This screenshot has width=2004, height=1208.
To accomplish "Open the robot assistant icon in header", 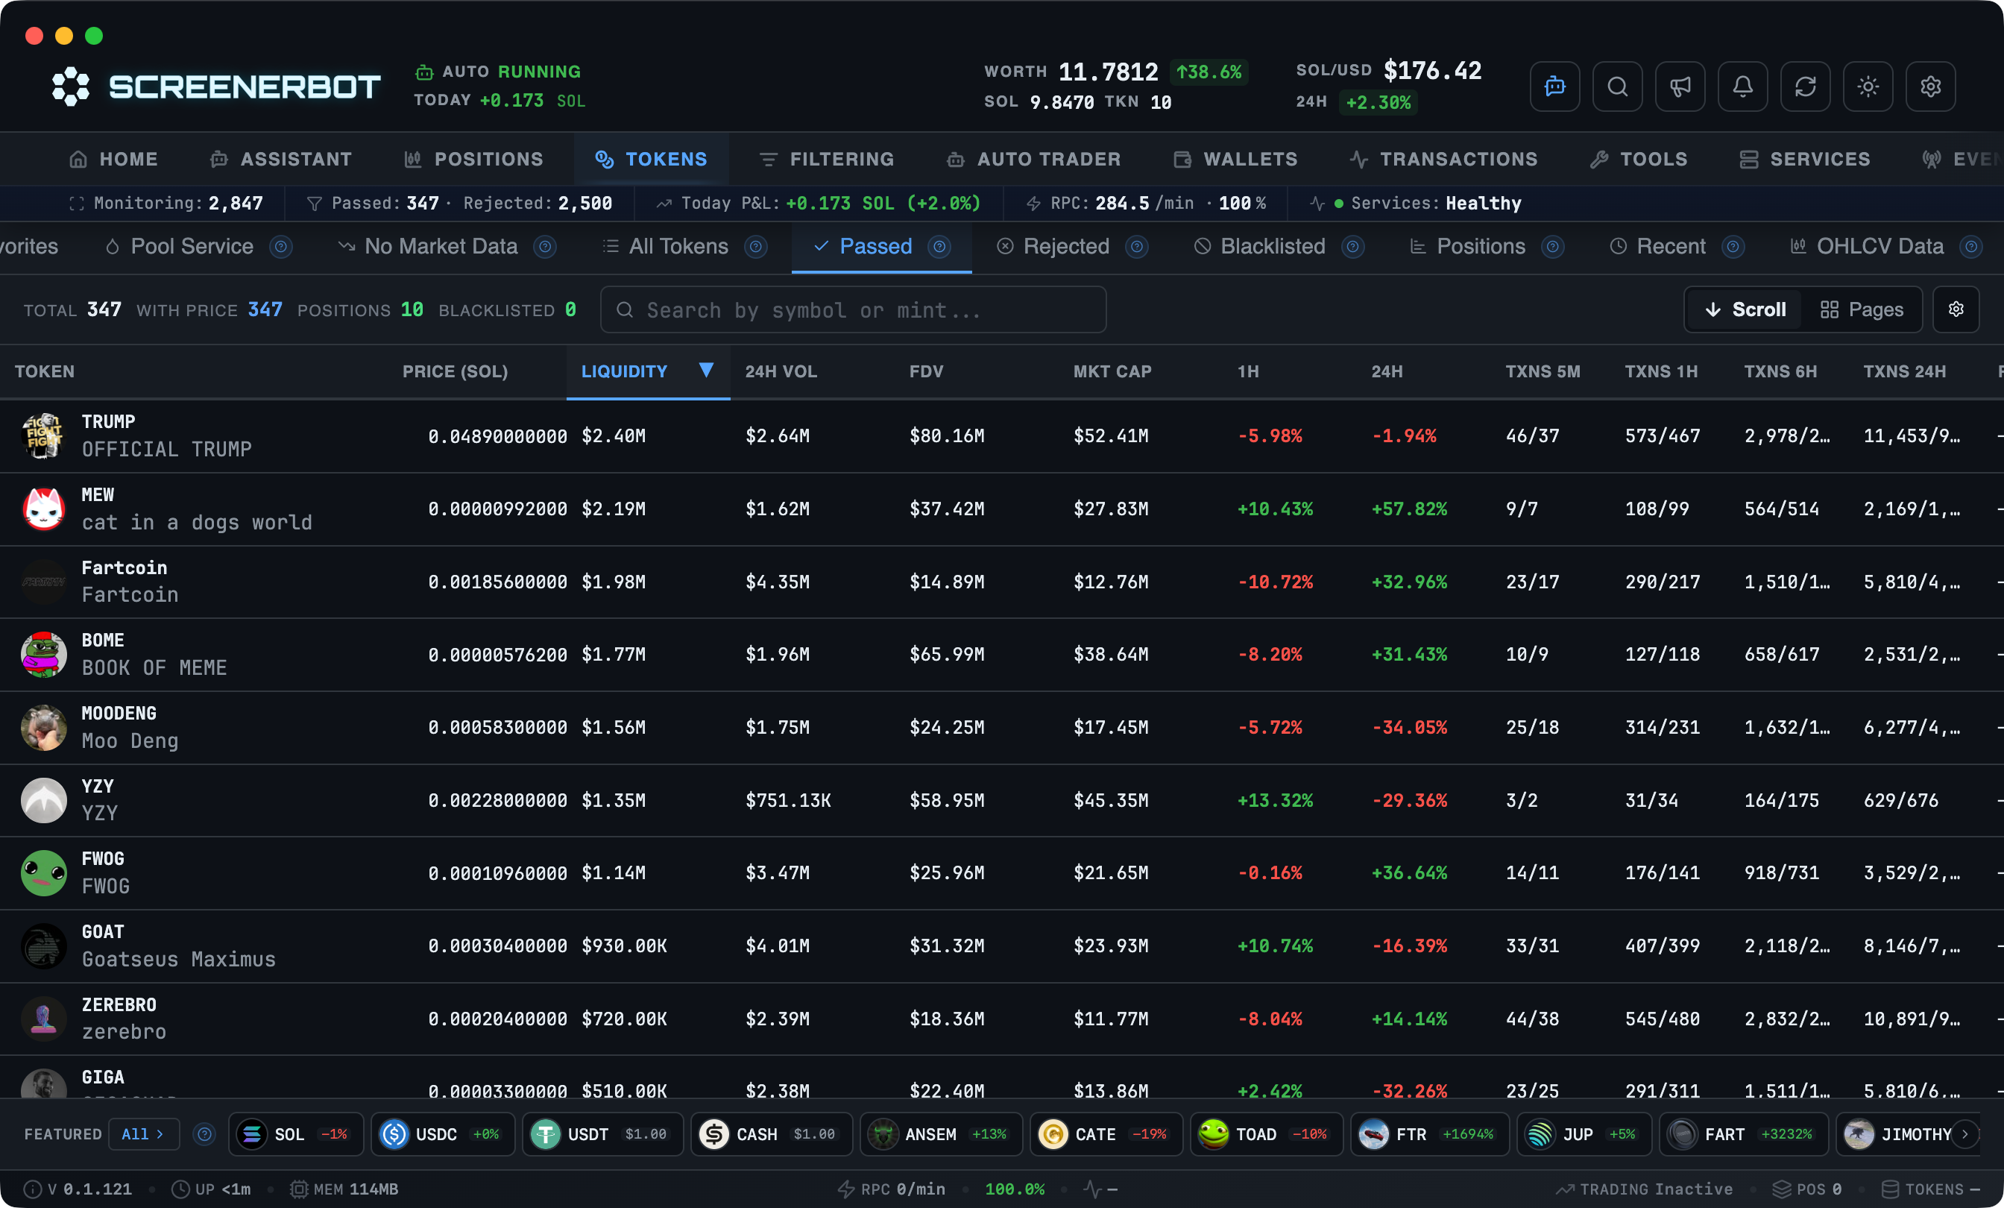I will (x=1554, y=86).
